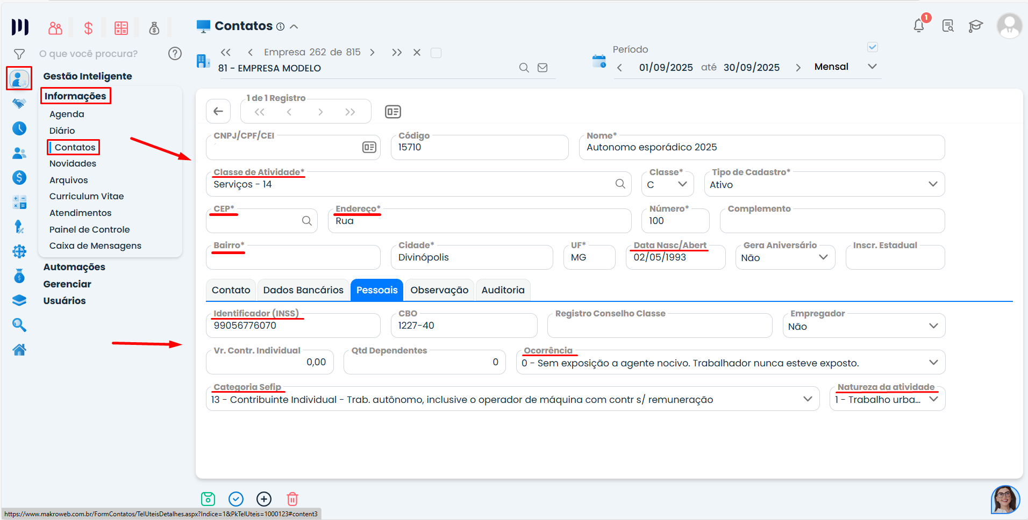
Task: Click the back arrow button in form
Action: click(x=218, y=112)
